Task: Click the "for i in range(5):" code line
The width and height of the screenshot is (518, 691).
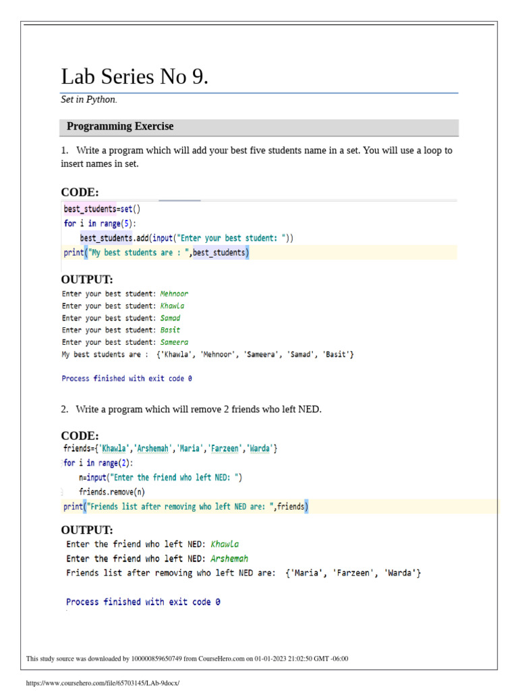Action: point(102,223)
